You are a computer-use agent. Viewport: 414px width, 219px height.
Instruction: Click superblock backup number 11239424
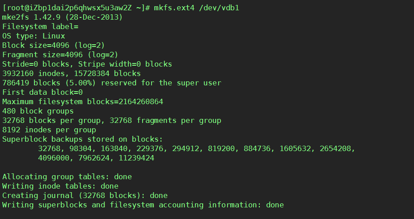[136, 158]
